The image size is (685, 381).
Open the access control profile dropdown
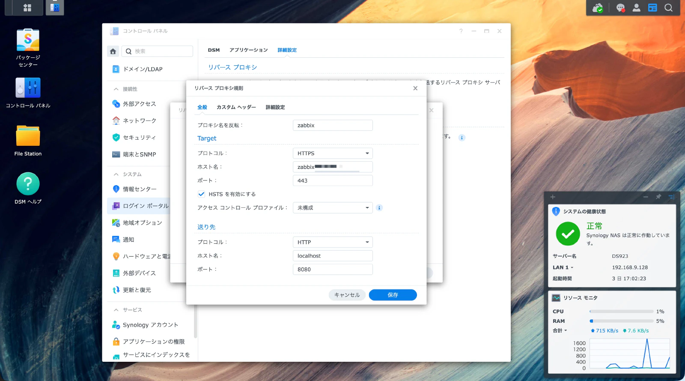click(333, 208)
